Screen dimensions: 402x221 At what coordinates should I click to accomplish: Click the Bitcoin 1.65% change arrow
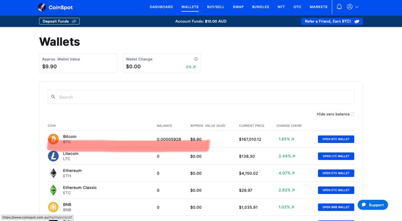pos(292,139)
